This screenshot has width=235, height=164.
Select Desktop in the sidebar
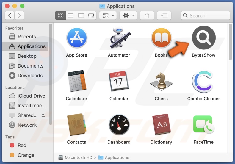[x=25, y=56]
